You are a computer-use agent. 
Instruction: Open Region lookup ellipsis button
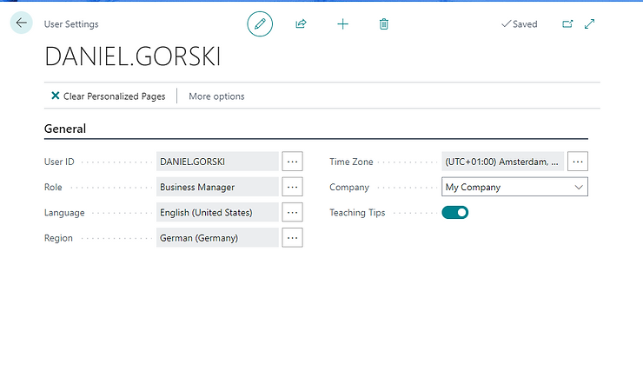pyautogui.click(x=292, y=237)
